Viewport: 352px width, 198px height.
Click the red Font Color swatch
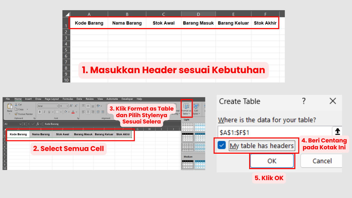tap(73, 112)
